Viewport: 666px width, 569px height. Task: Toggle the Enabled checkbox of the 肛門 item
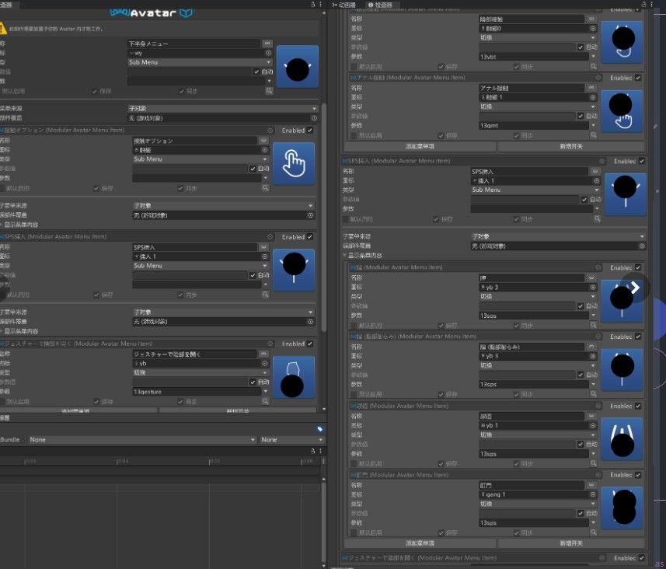(637, 475)
